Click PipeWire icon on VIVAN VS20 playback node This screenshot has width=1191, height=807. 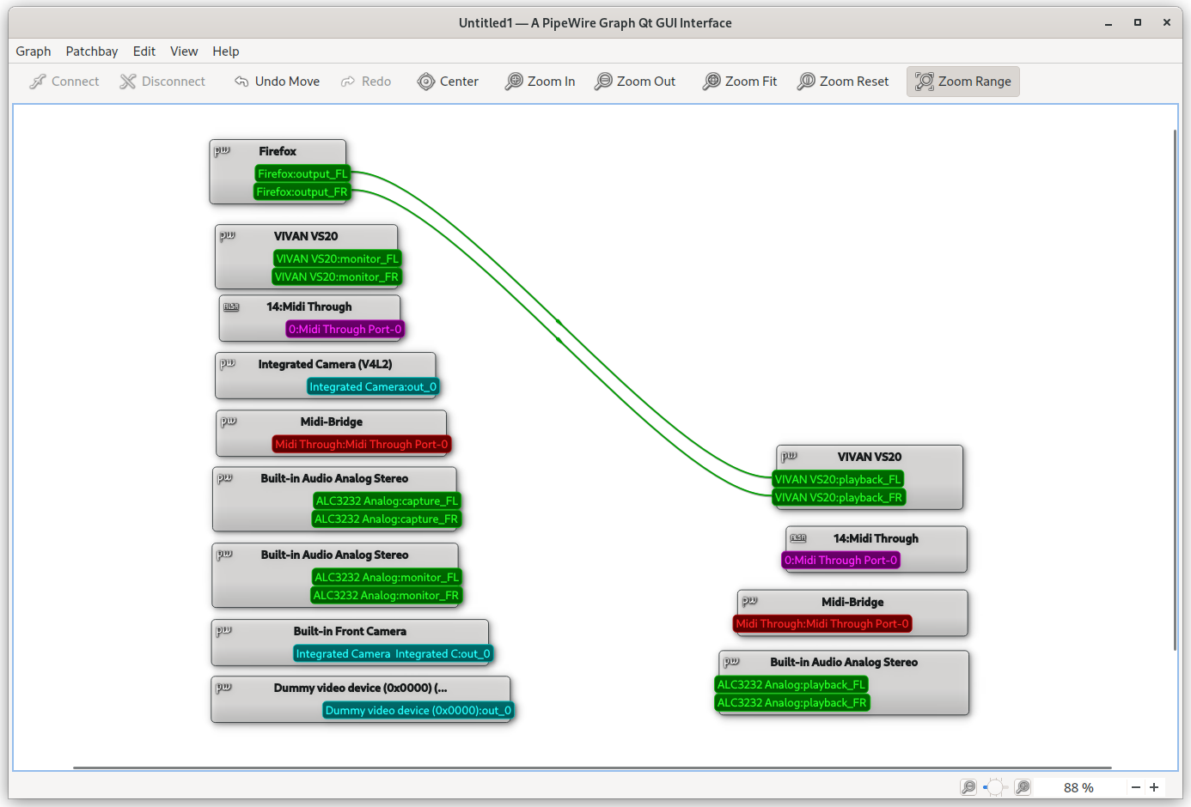point(789,456)
